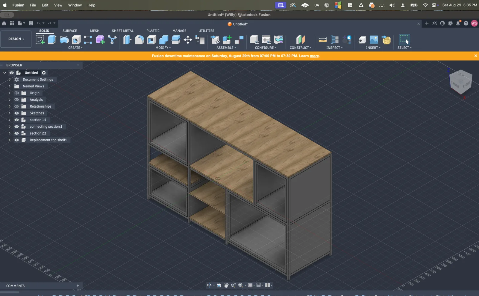This screenshot has height=296, width=479.
Task: Select the Press Pull tool
Action: (127, 40)
